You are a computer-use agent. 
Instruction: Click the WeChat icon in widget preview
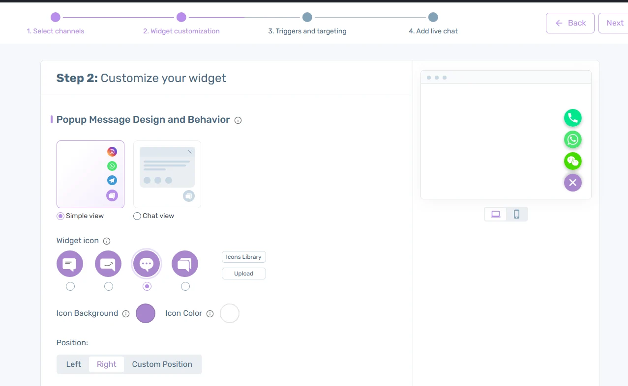pyautogui.click(x=572, y=161)
